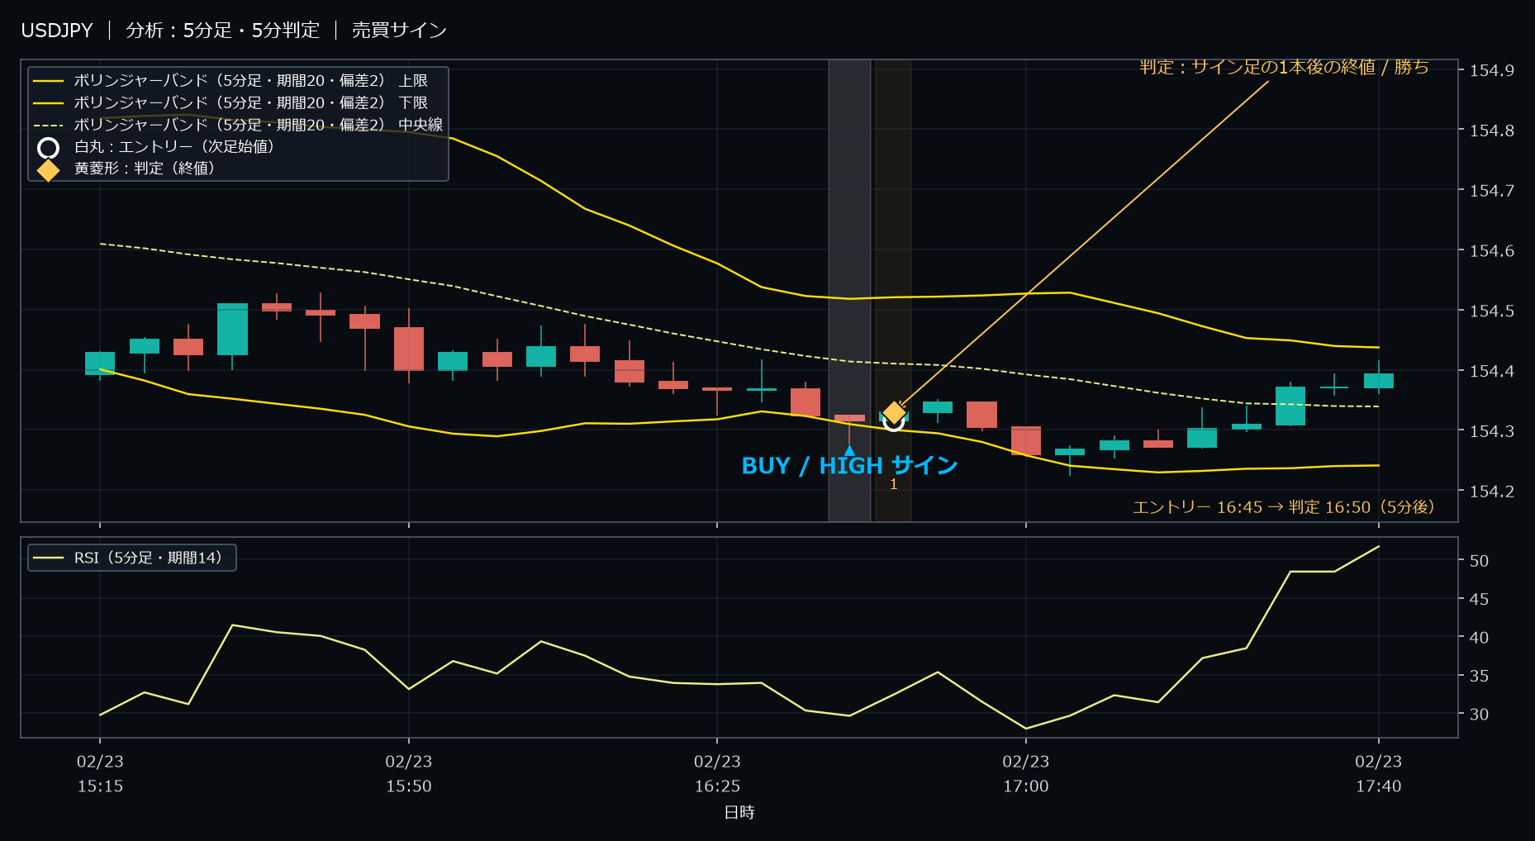This screenshot has height=841, width=1535.
Task: Click the 02/23 17:40 time axis label
Action: click(x=1378, y=774)
